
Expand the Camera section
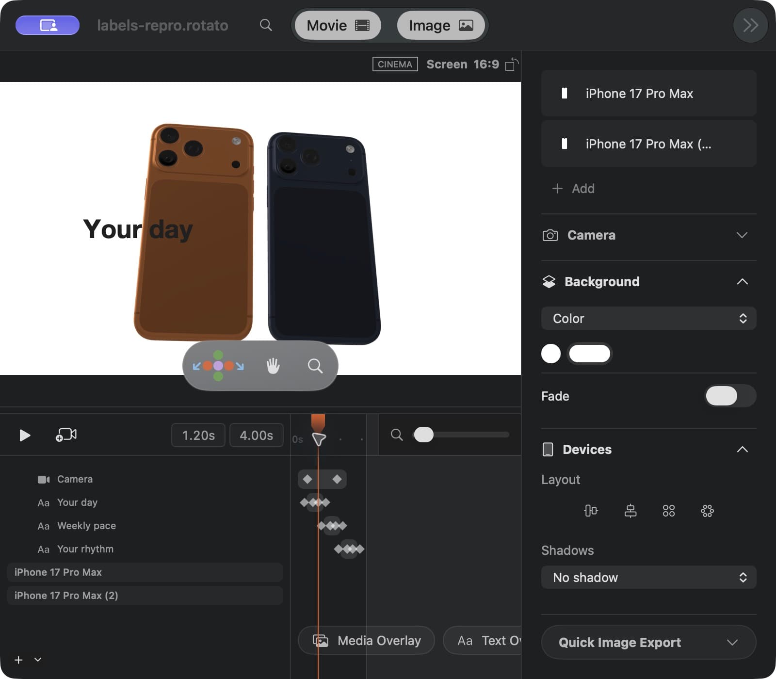click(x=648, y=235)
